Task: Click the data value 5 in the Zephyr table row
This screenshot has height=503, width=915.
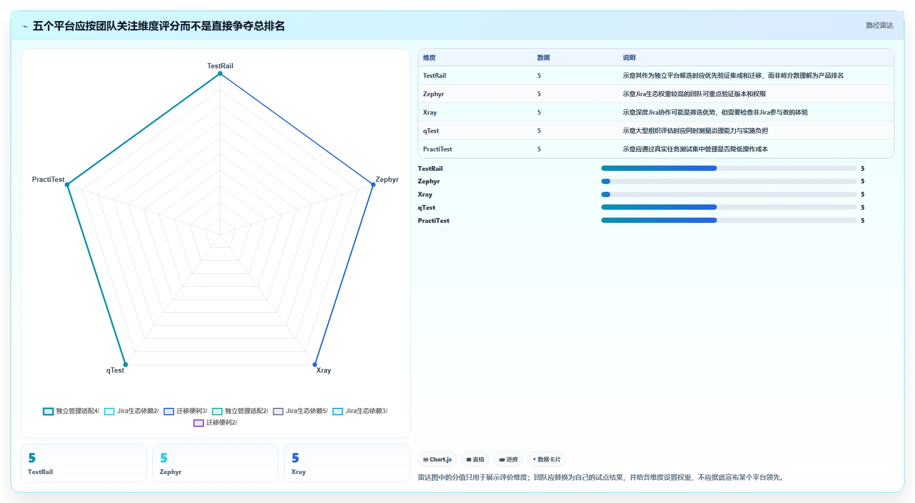Action: click(x=539, y=94)
